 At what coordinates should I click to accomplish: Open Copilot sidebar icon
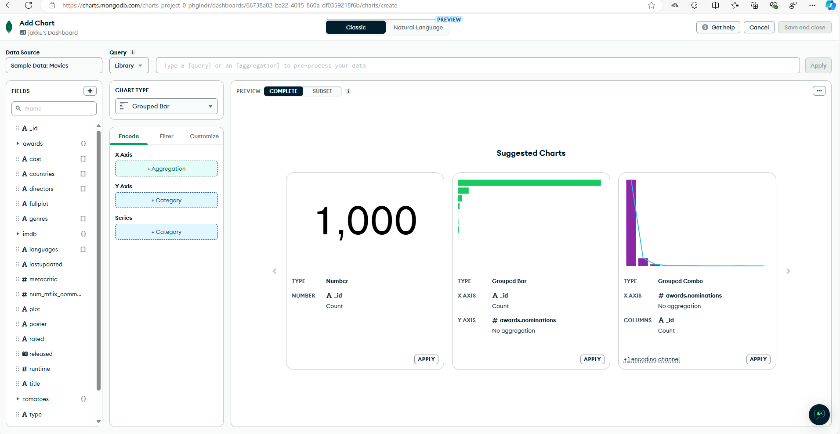(830, 5)
